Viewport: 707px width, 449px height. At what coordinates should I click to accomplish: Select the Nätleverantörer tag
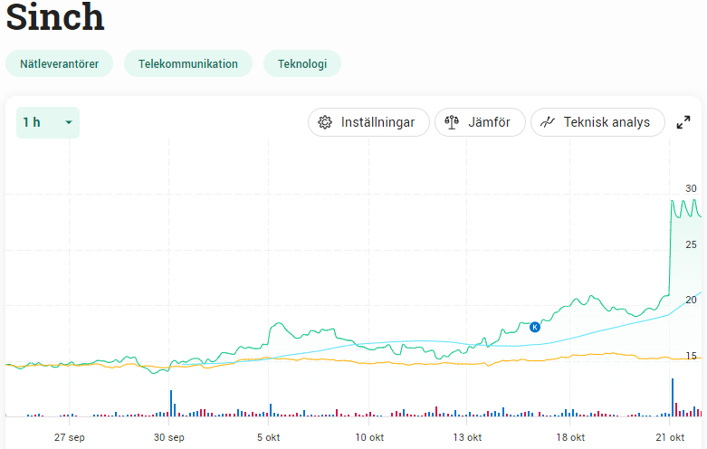[x=60, y=63]
